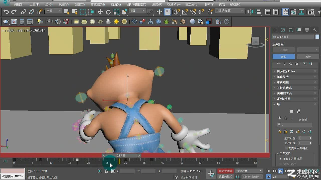Click the help question mark icon

coord(227,22)
